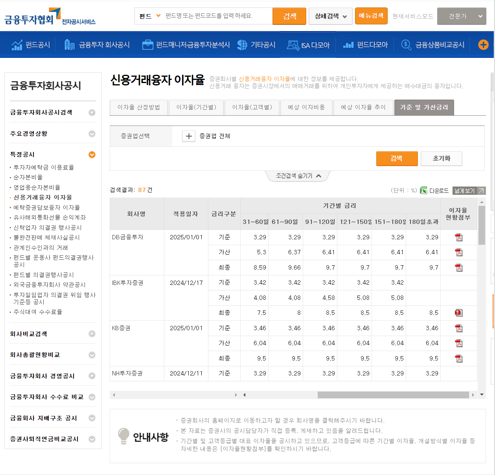495x475 pixels.
Task: Click the orange plus icon in navigation bar
Action: point(483,44)
